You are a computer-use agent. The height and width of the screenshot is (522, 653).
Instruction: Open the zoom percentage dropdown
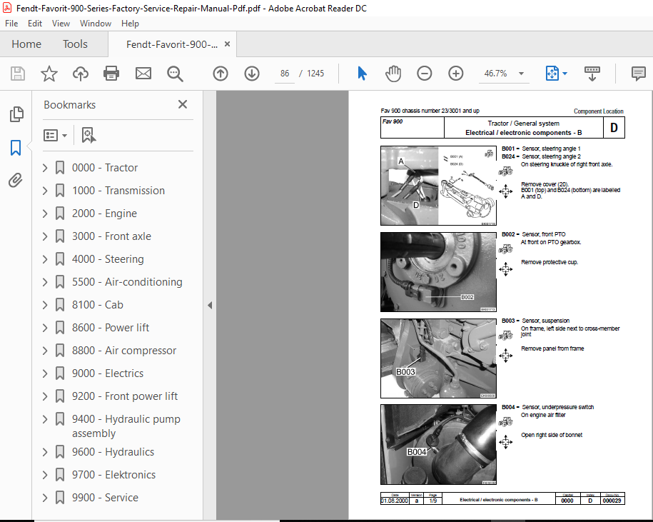point(521,74)
